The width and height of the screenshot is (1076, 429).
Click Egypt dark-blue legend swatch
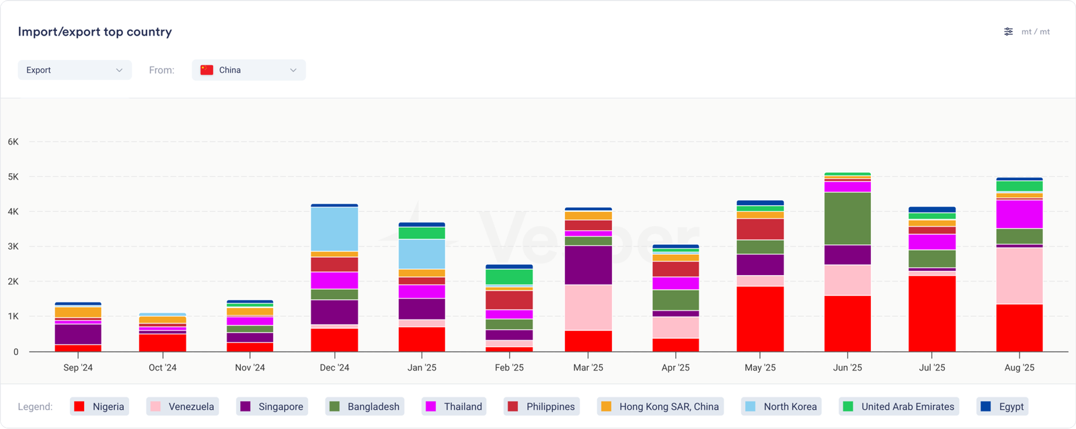click(986, 406)
